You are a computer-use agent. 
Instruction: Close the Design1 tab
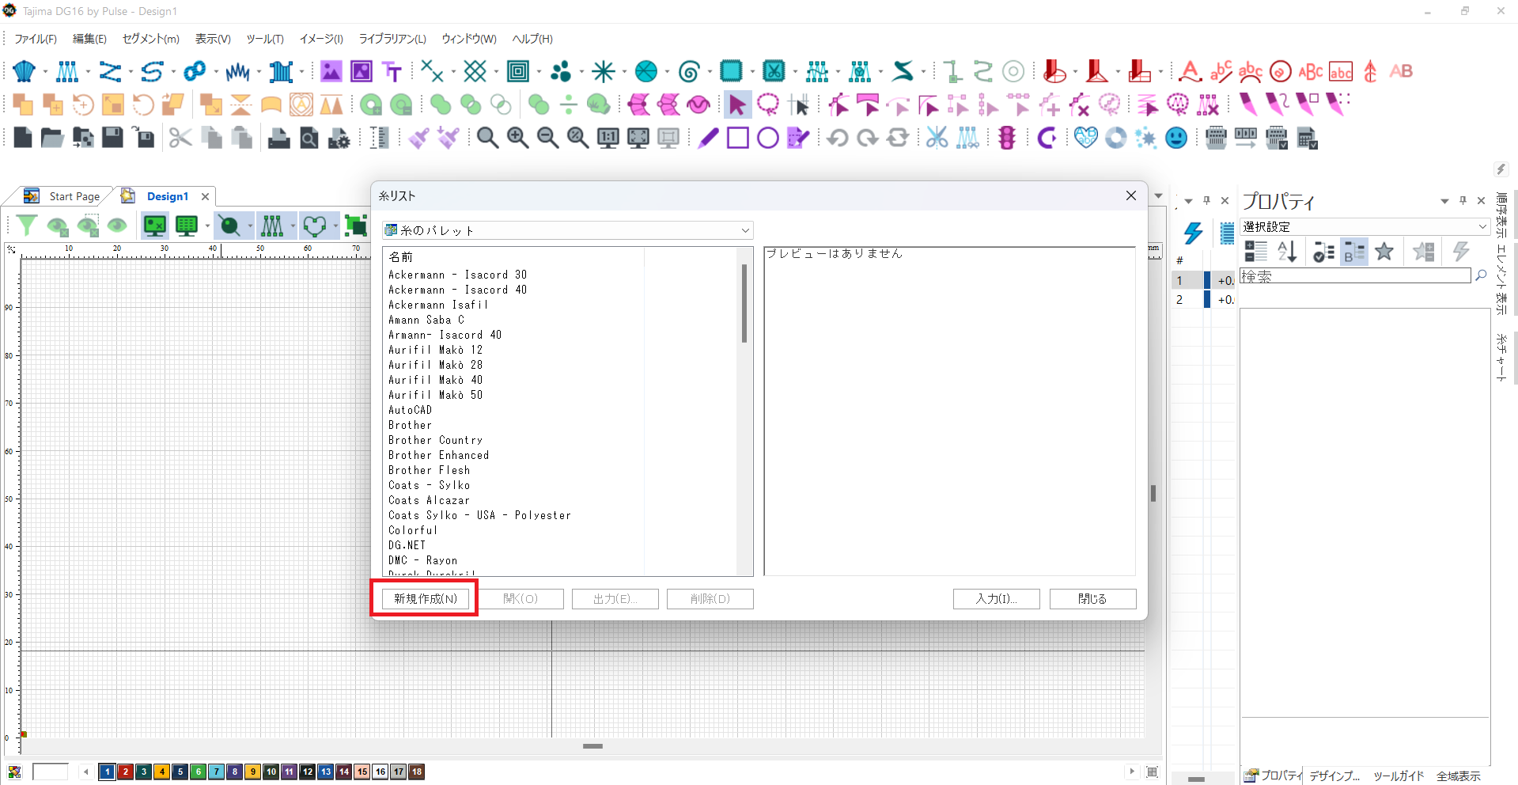pos(205,196)
